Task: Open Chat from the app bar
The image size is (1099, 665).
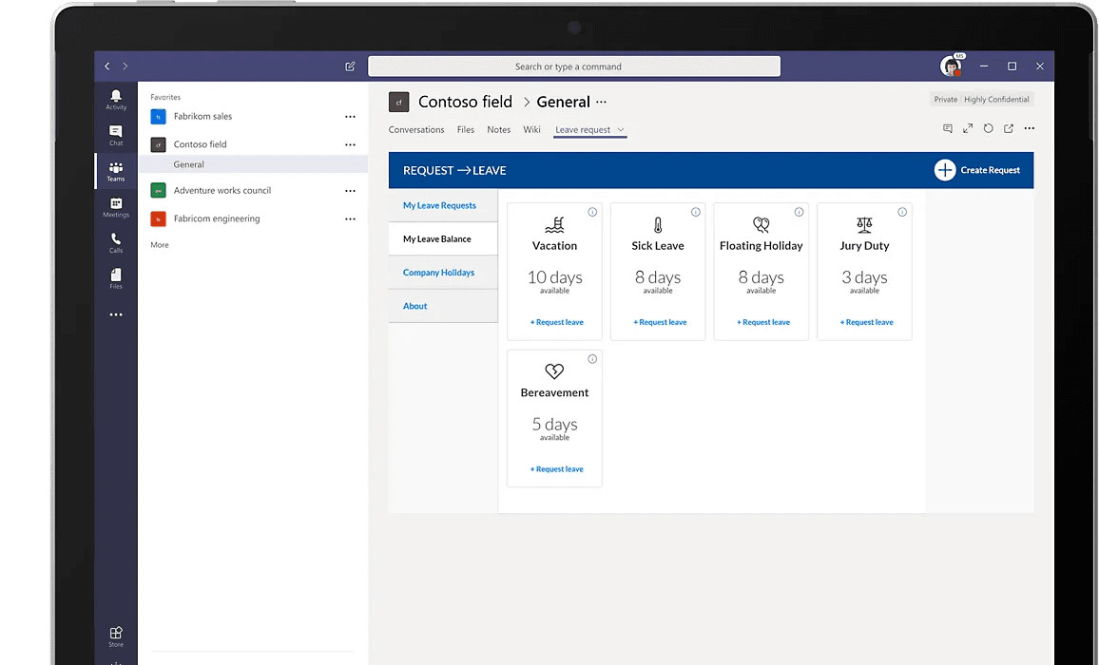Action: [115, 134]
